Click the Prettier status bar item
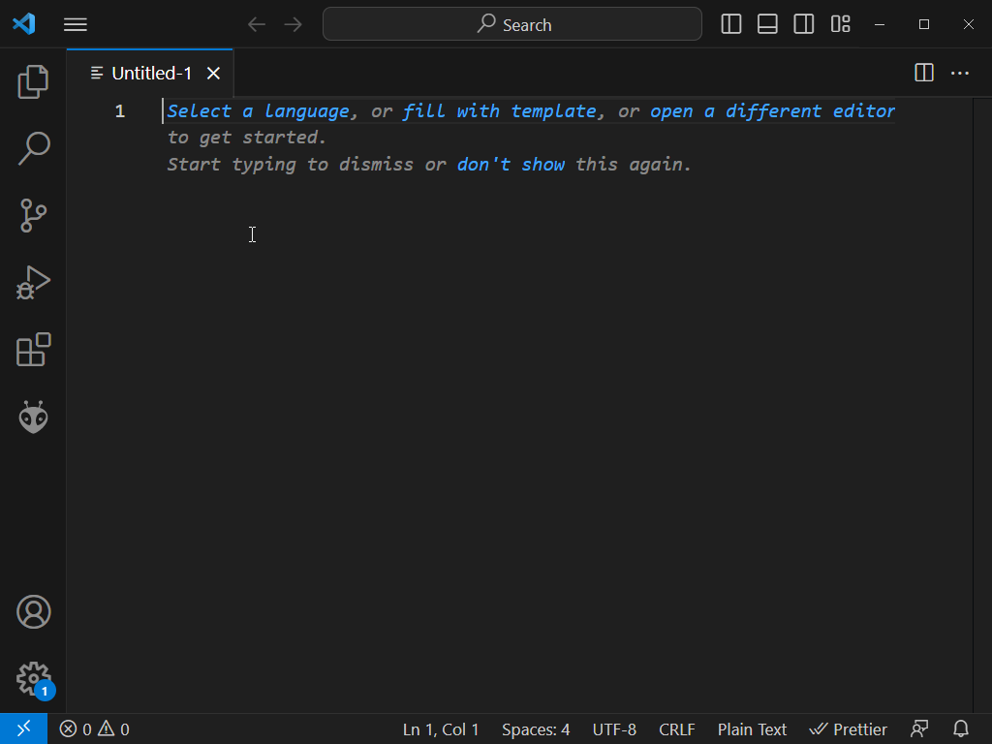 pos(849,729)
